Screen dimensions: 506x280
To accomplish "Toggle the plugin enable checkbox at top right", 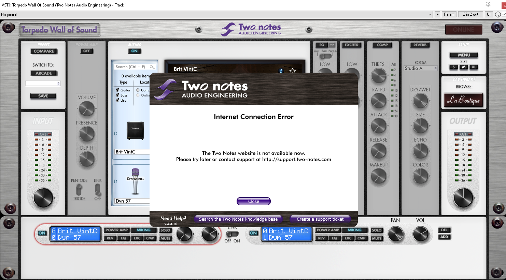I will click(504, 14).
